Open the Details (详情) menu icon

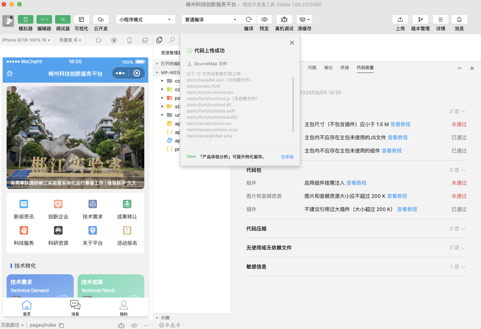pyautogui.click(x=441, y=19)
